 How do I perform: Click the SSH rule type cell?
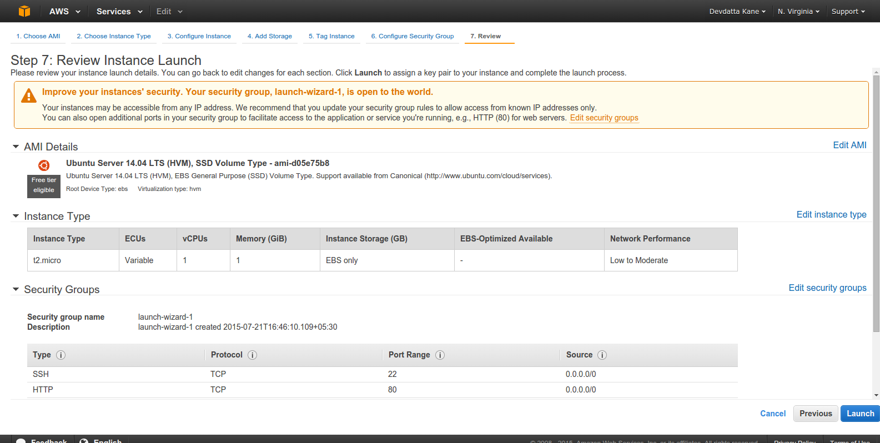tap(41, 374)
